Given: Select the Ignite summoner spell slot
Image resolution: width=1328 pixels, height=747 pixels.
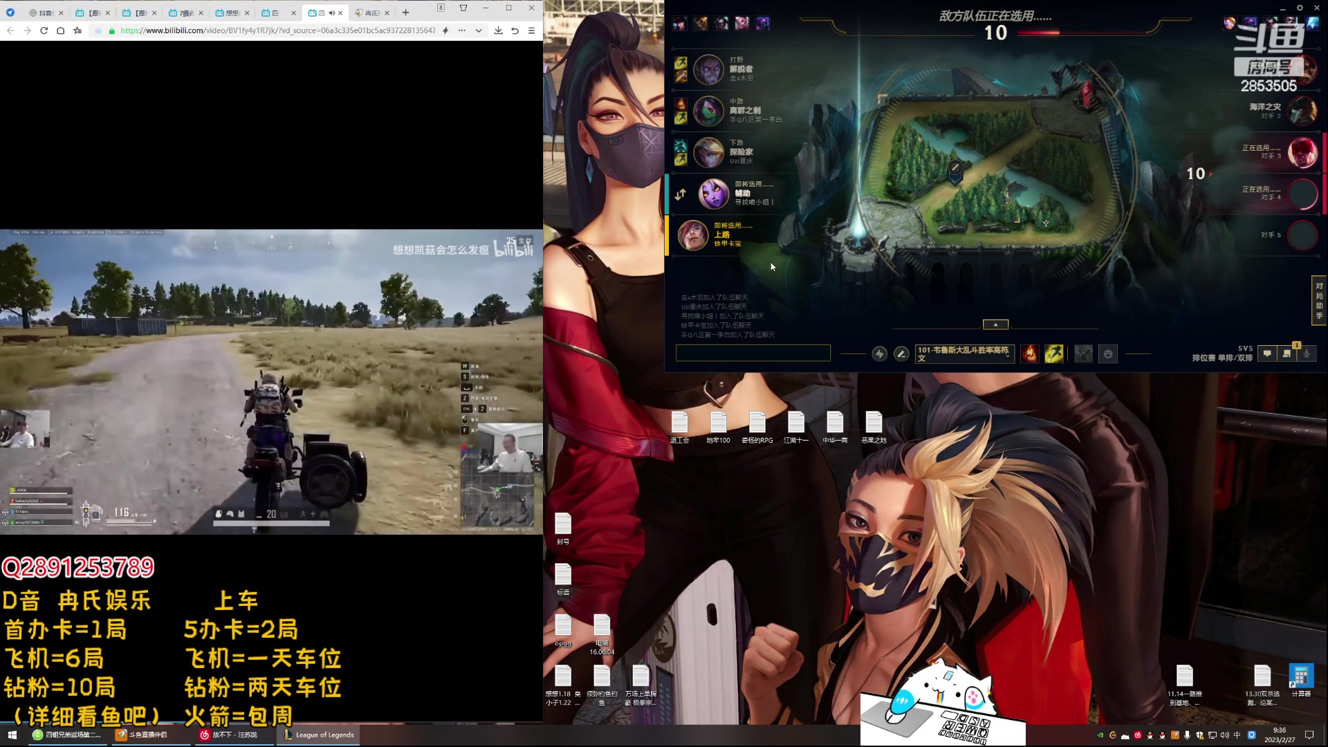Looking at the screenshot, I should tap(1030, 354).
